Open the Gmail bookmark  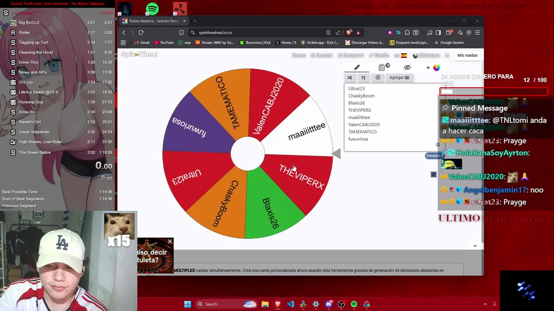(142, 42)
